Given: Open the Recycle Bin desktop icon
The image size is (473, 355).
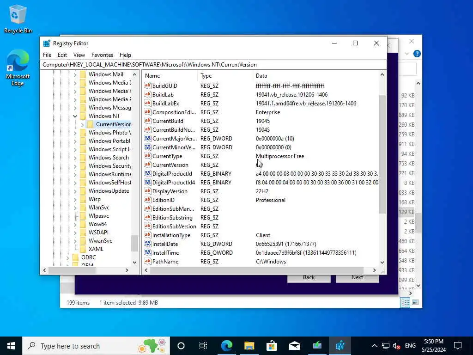Looking at the screenshot, I should pos(18,18).
